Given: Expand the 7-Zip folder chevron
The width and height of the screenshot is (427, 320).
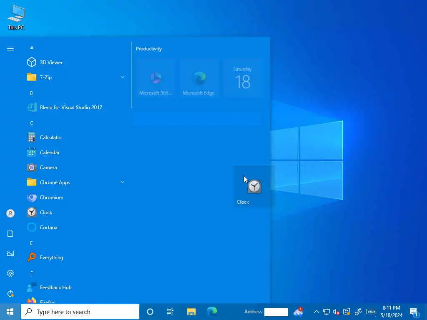Looking at the screenshot, I should [x=123, y=77].
